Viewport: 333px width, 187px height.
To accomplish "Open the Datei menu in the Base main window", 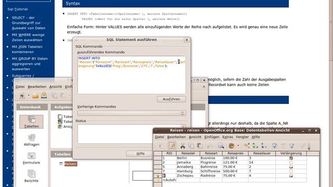I will pyautogui.click(x=20, y=87).
